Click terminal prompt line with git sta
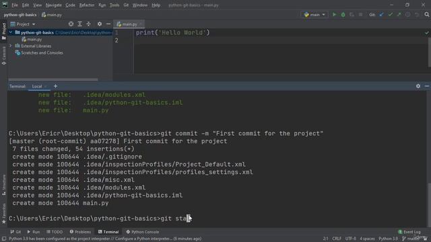This screenshot has width=431, height=242. point(100,218)
